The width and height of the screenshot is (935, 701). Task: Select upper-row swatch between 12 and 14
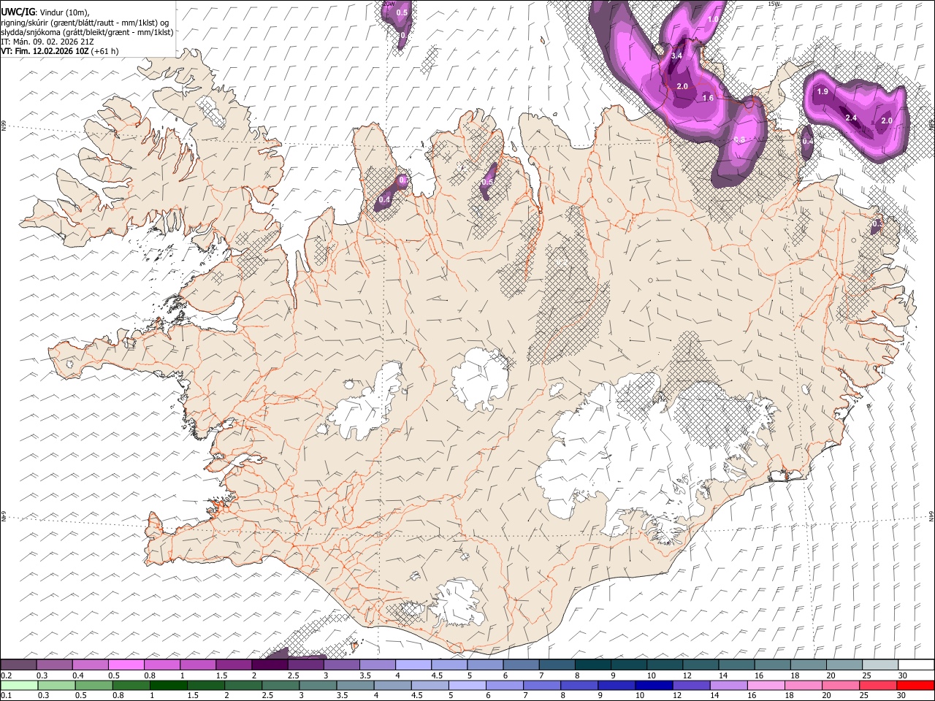click(x=701, y=664)
